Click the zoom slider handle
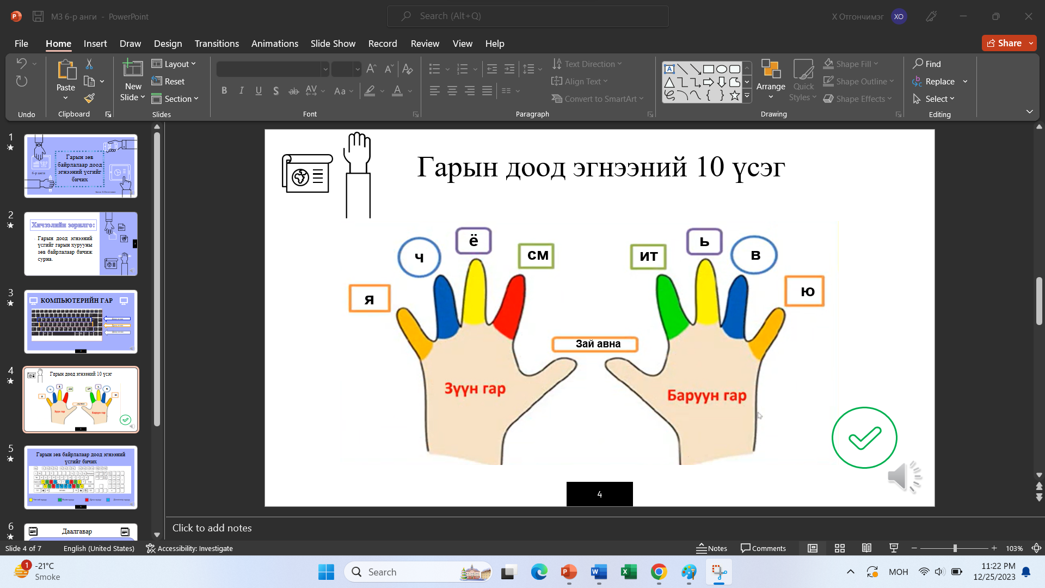Screen dimensions: 1045x588 pyautogui.click(x=955, y=548)
